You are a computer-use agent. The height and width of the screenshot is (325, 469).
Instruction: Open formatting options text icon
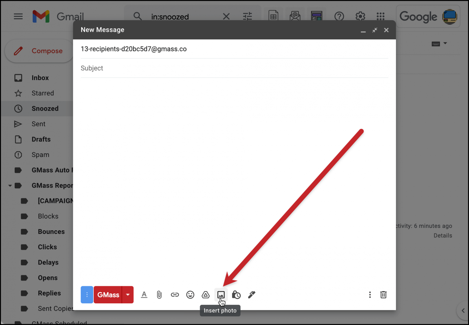coord(144,295)
